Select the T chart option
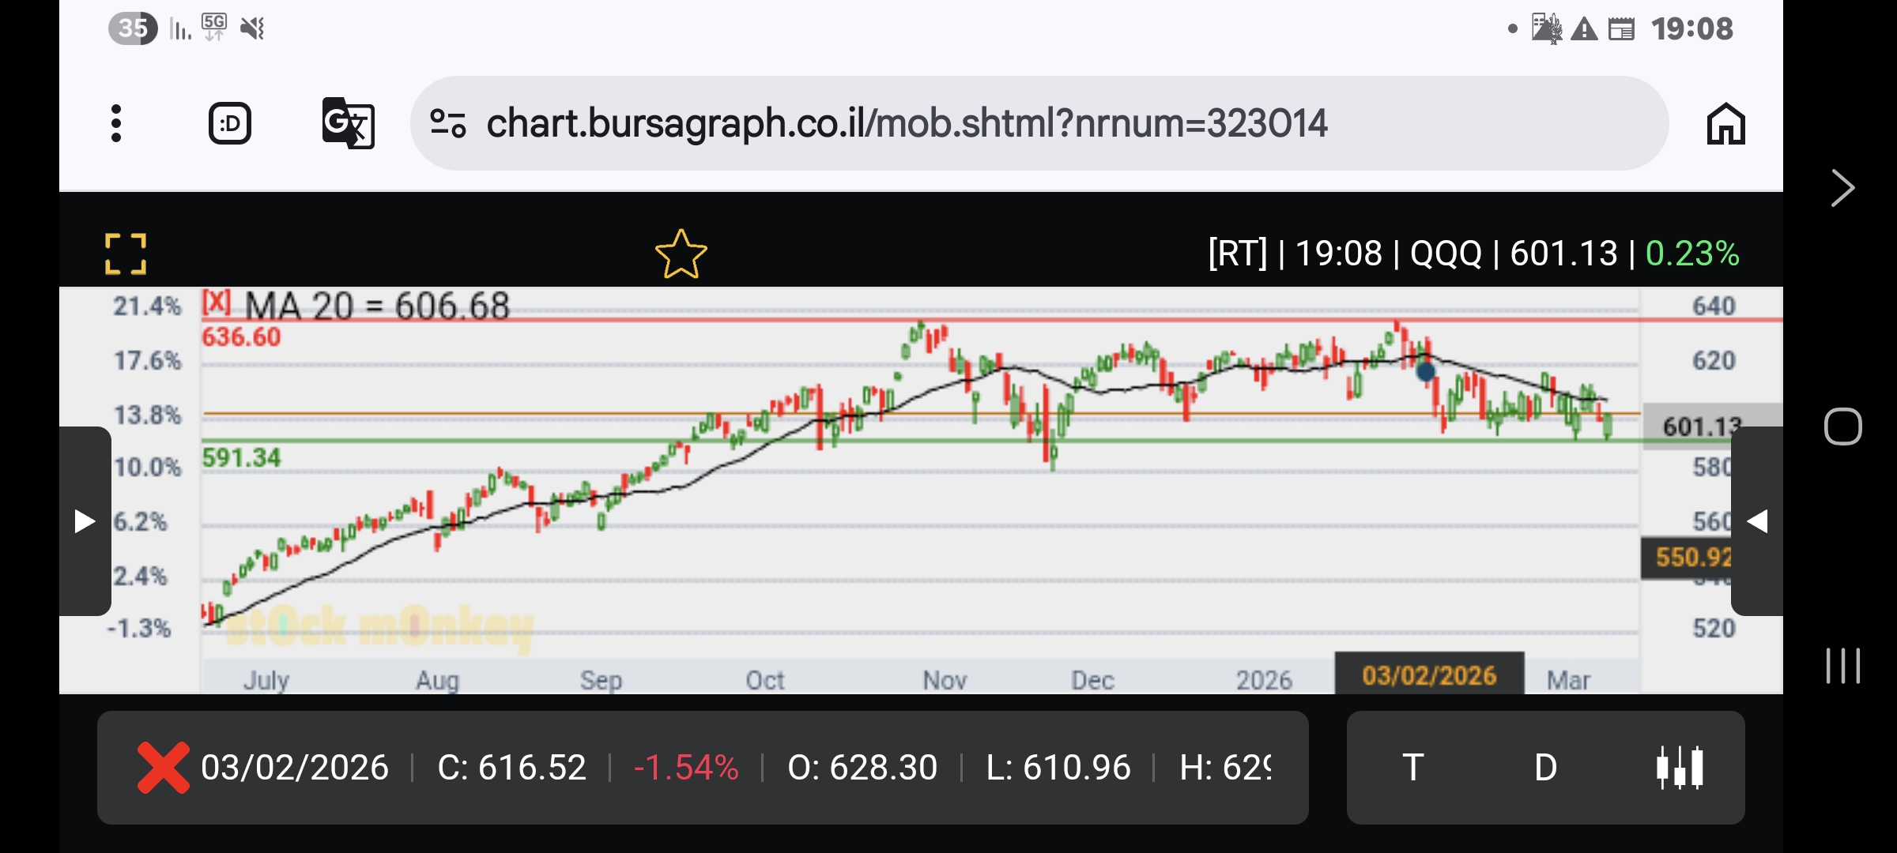1897x853 pixels. coord(1412,767)
